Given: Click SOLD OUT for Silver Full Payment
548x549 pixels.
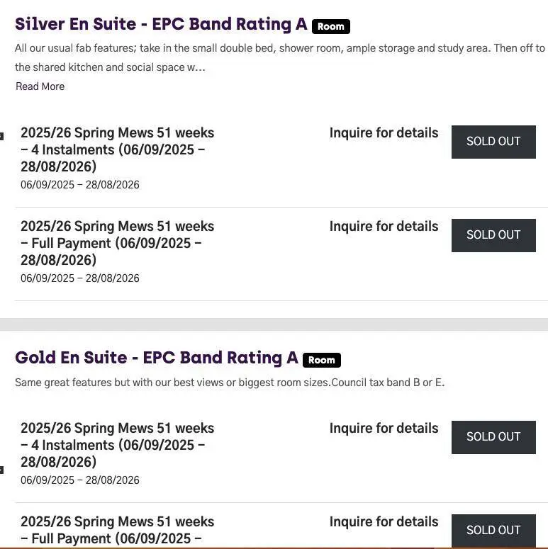Looking at the screenshot, I should pos(493,235).
